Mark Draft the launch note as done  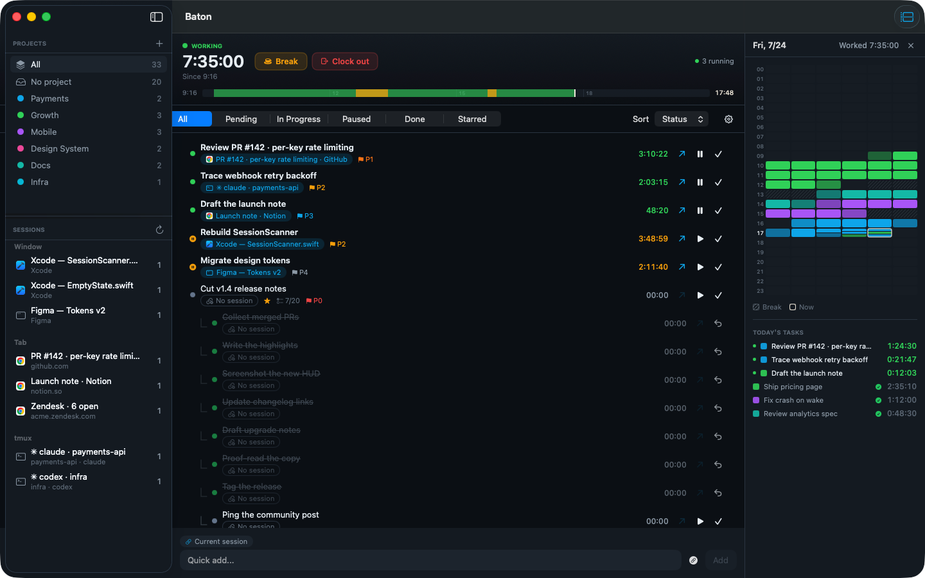(718, 210)
